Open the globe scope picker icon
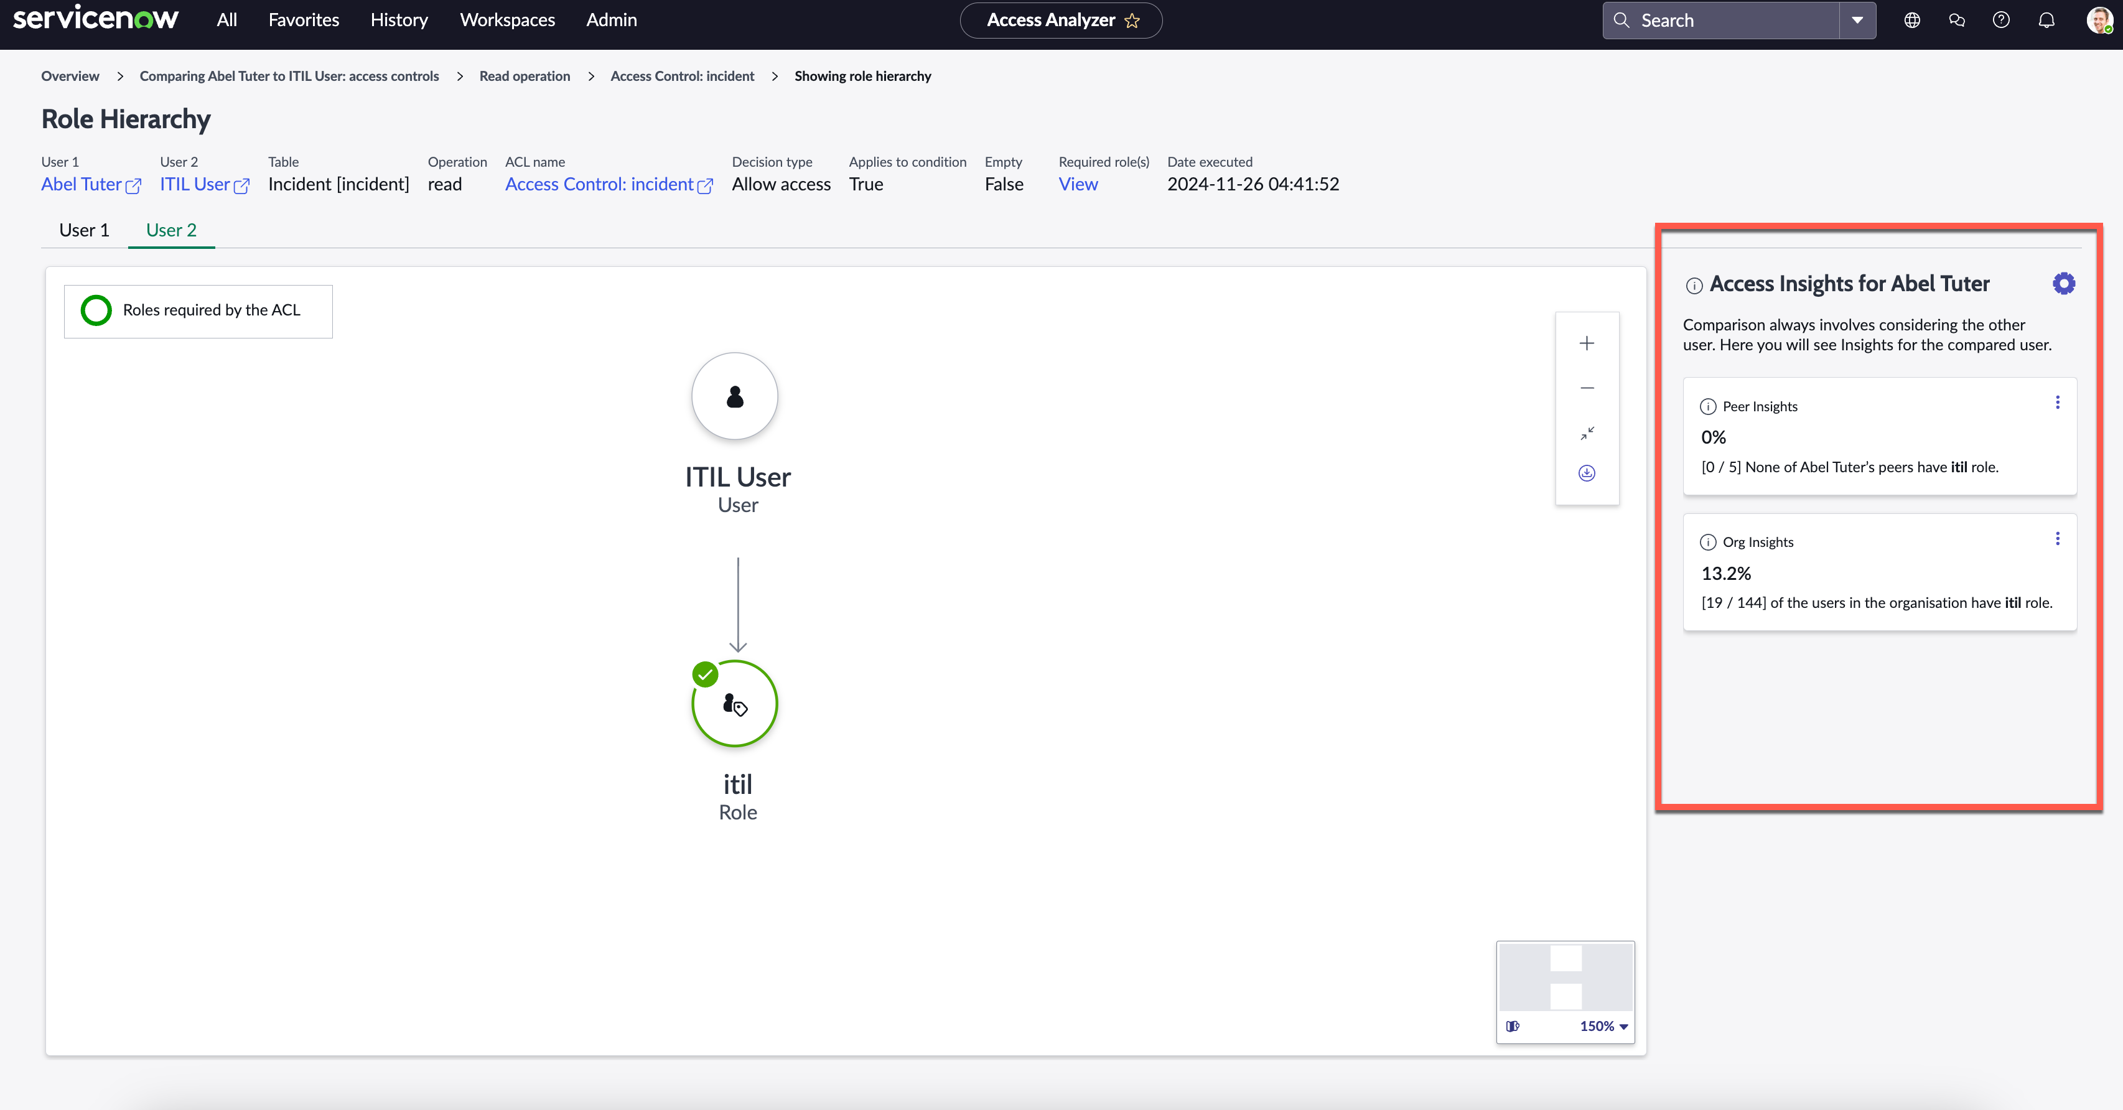2123x1110 pixels. click(x=1912, y=21)
